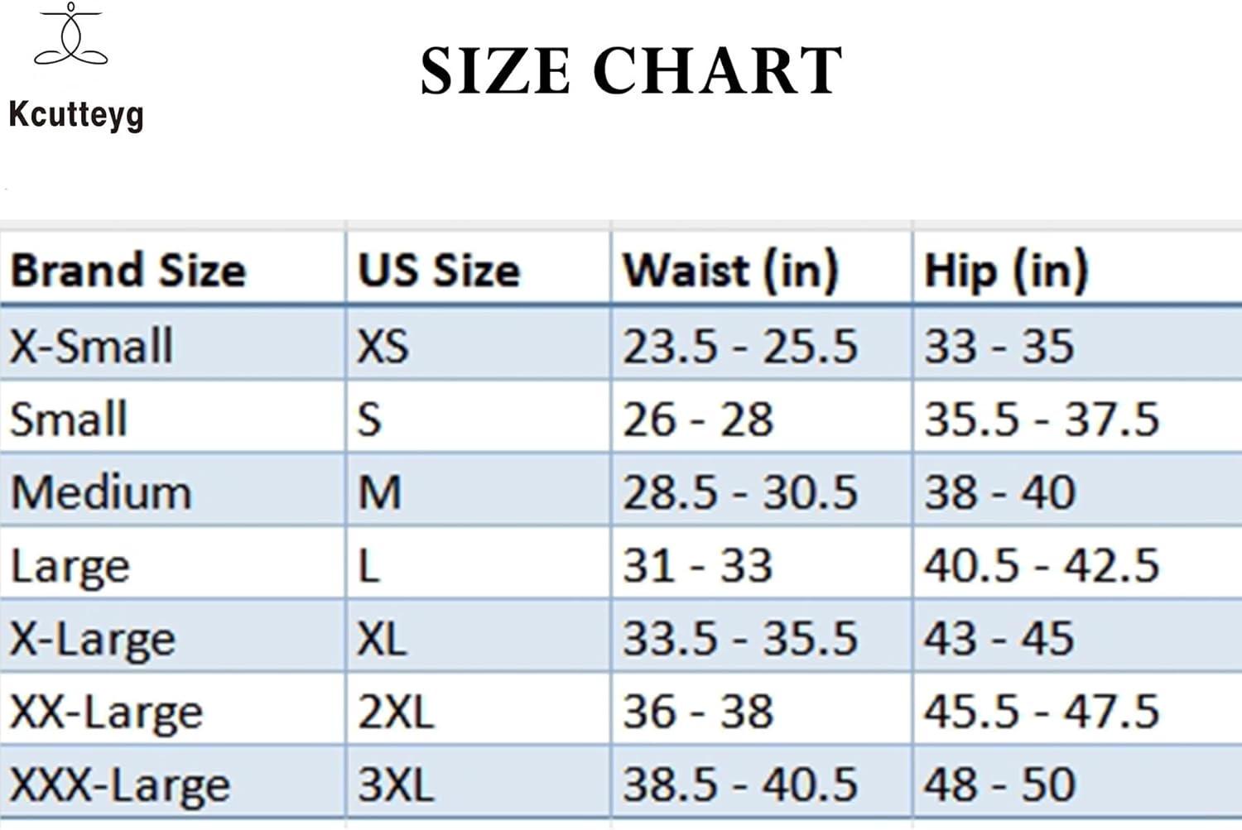Select the Brand Size column header
Viewport: 1242px width, 830px height.
pyautogui.click(x=128, y=271)
